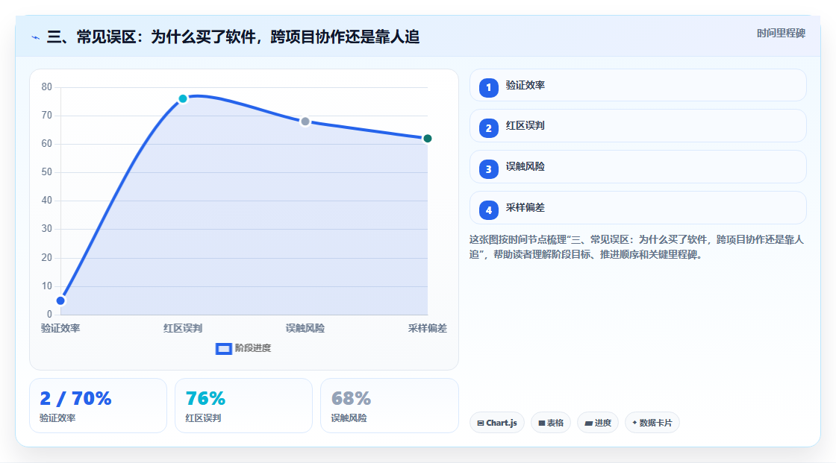Viewport: 836px width, 463px height.
Task: Click the 2 / 70% stat card
Action: pos(98,406)
